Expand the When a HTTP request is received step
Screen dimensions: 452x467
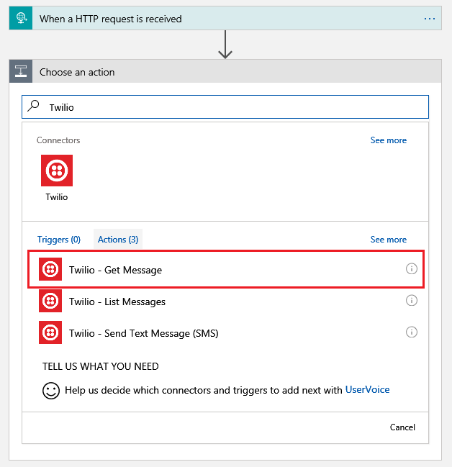(225, 19)
